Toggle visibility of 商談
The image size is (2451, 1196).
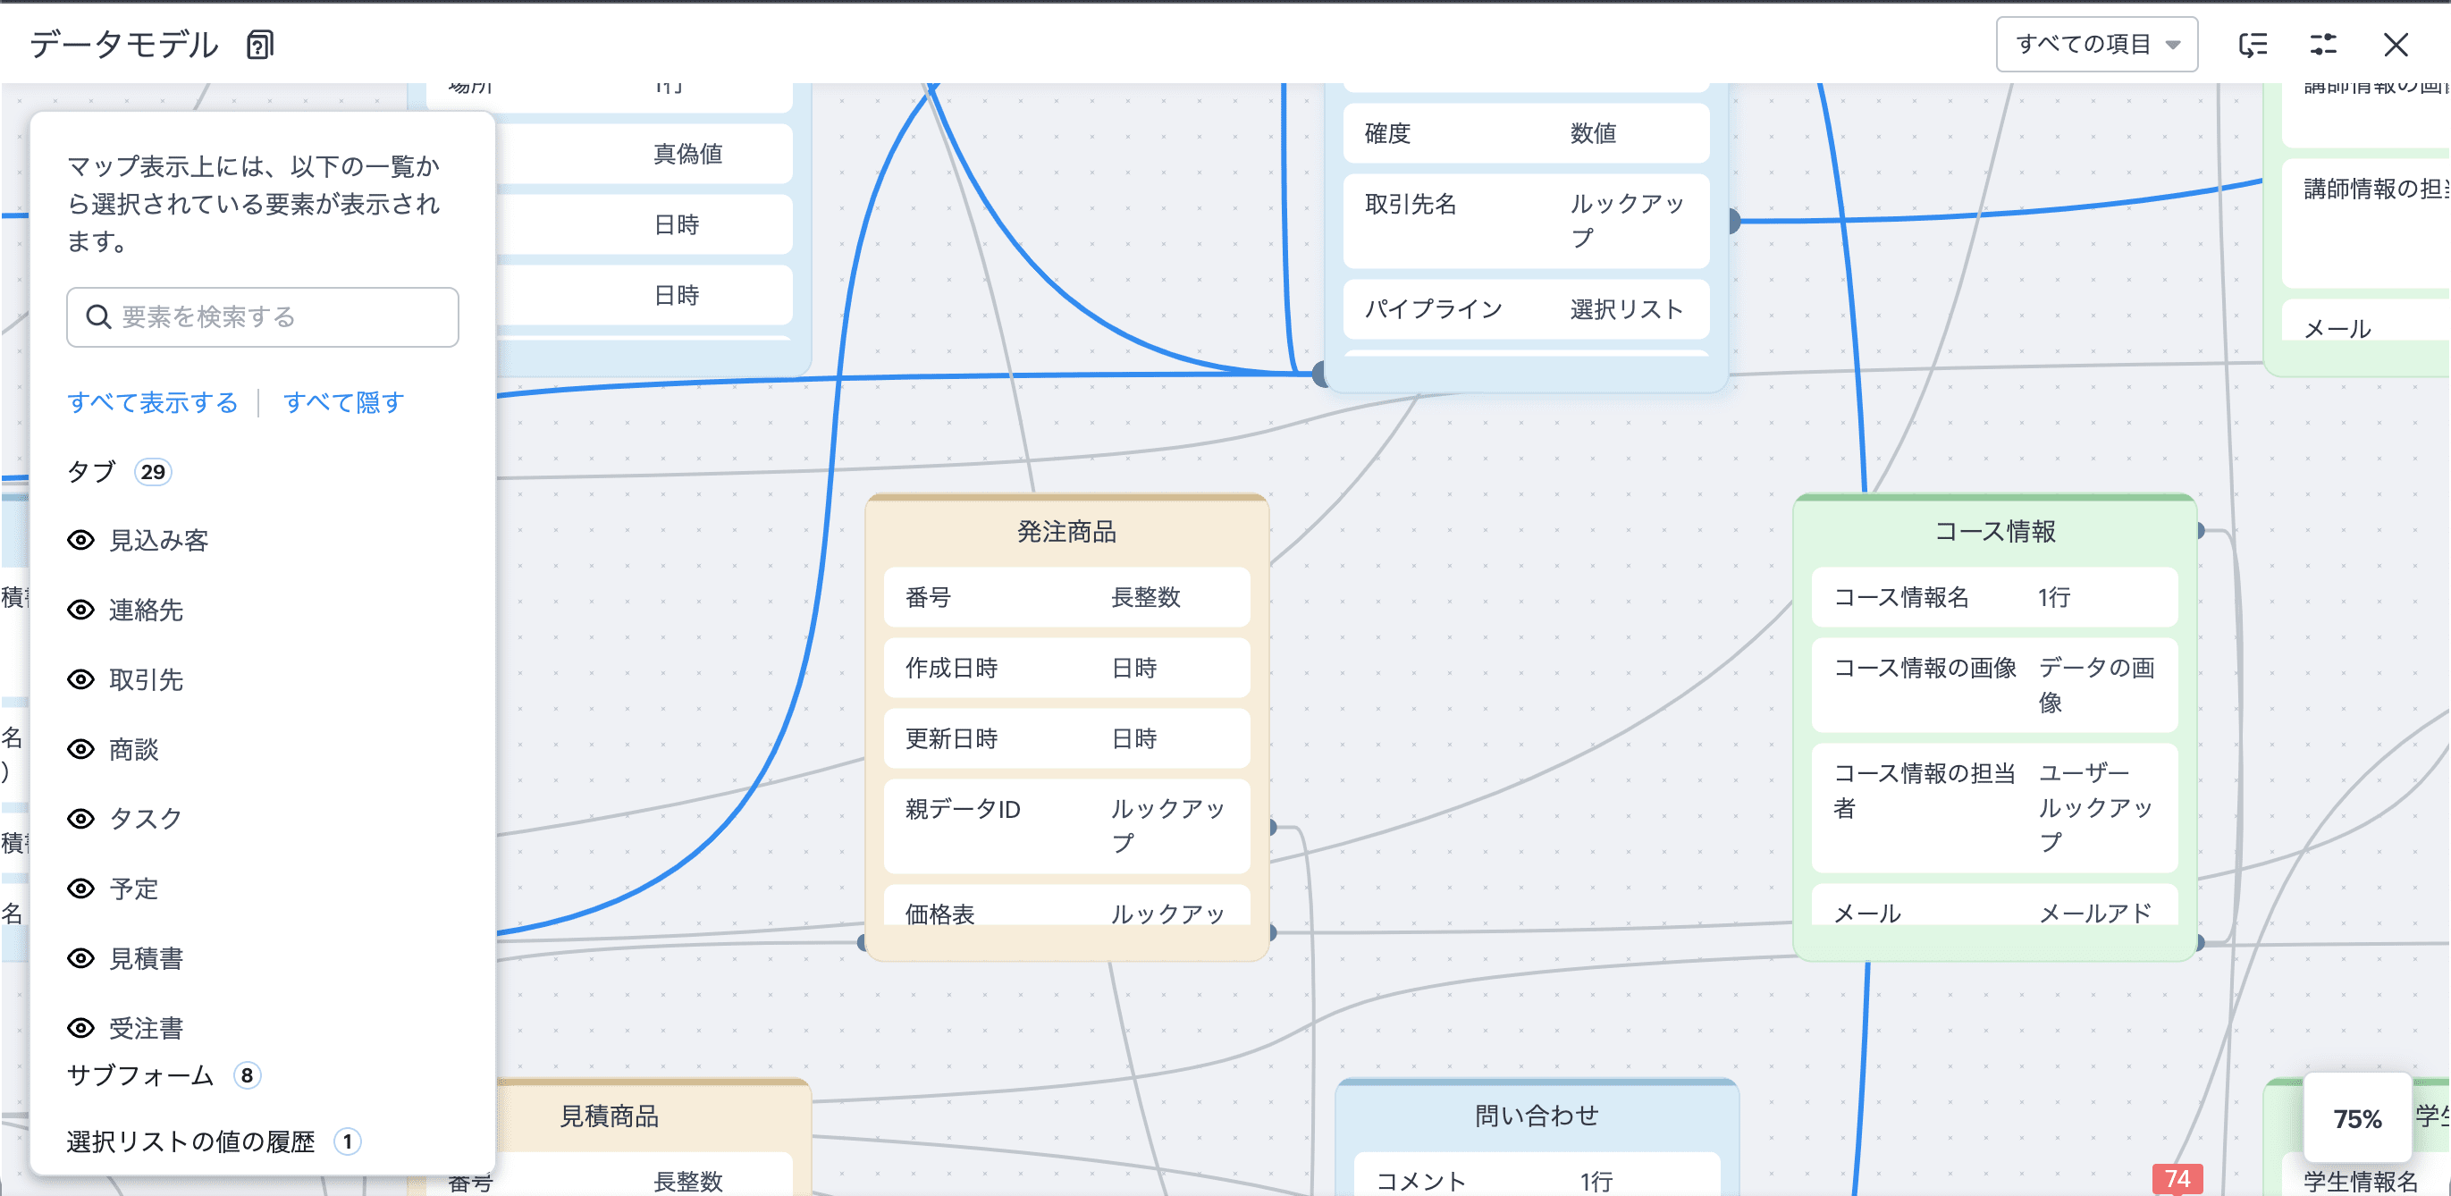tap(80, 750)
